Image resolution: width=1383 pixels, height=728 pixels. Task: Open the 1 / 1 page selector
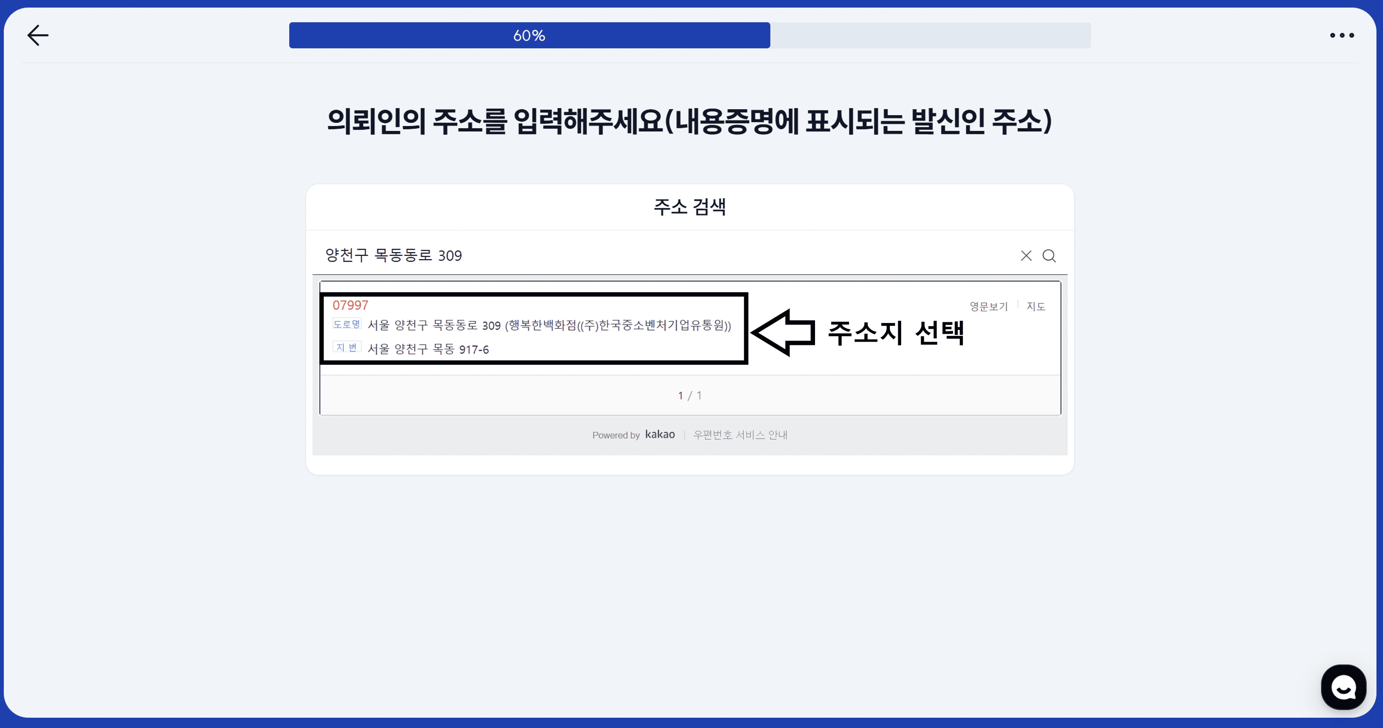[690, 395]
